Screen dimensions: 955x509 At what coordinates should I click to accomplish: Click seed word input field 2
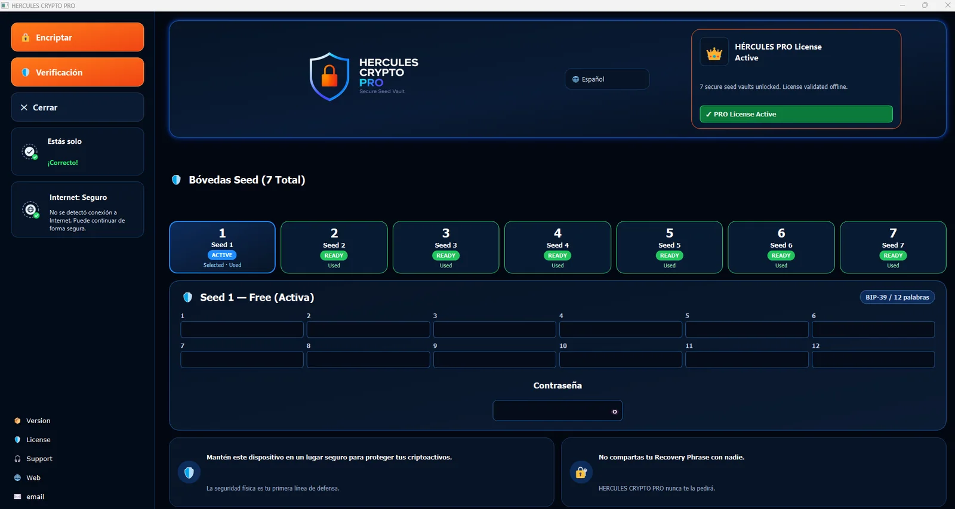pos(368,329)
